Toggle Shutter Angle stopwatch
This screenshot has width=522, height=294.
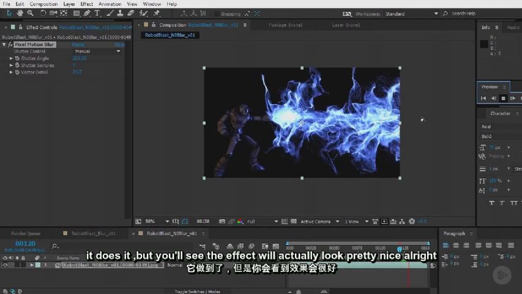click(x=17, y=58)
